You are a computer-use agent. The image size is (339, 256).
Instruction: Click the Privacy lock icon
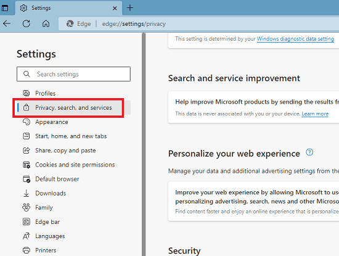click(26, 107)
